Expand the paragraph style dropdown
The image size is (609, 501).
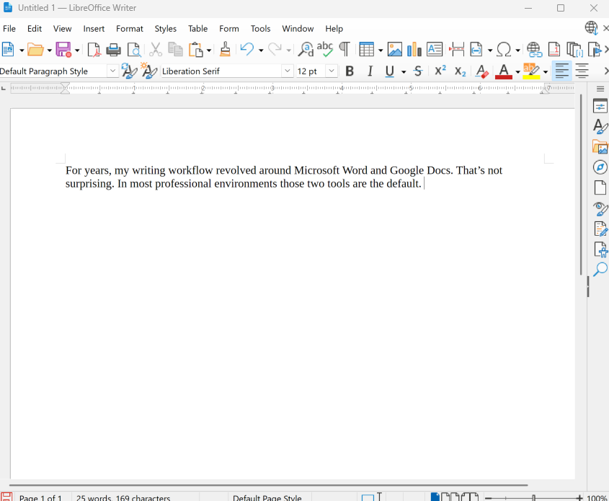click(112, 71)
